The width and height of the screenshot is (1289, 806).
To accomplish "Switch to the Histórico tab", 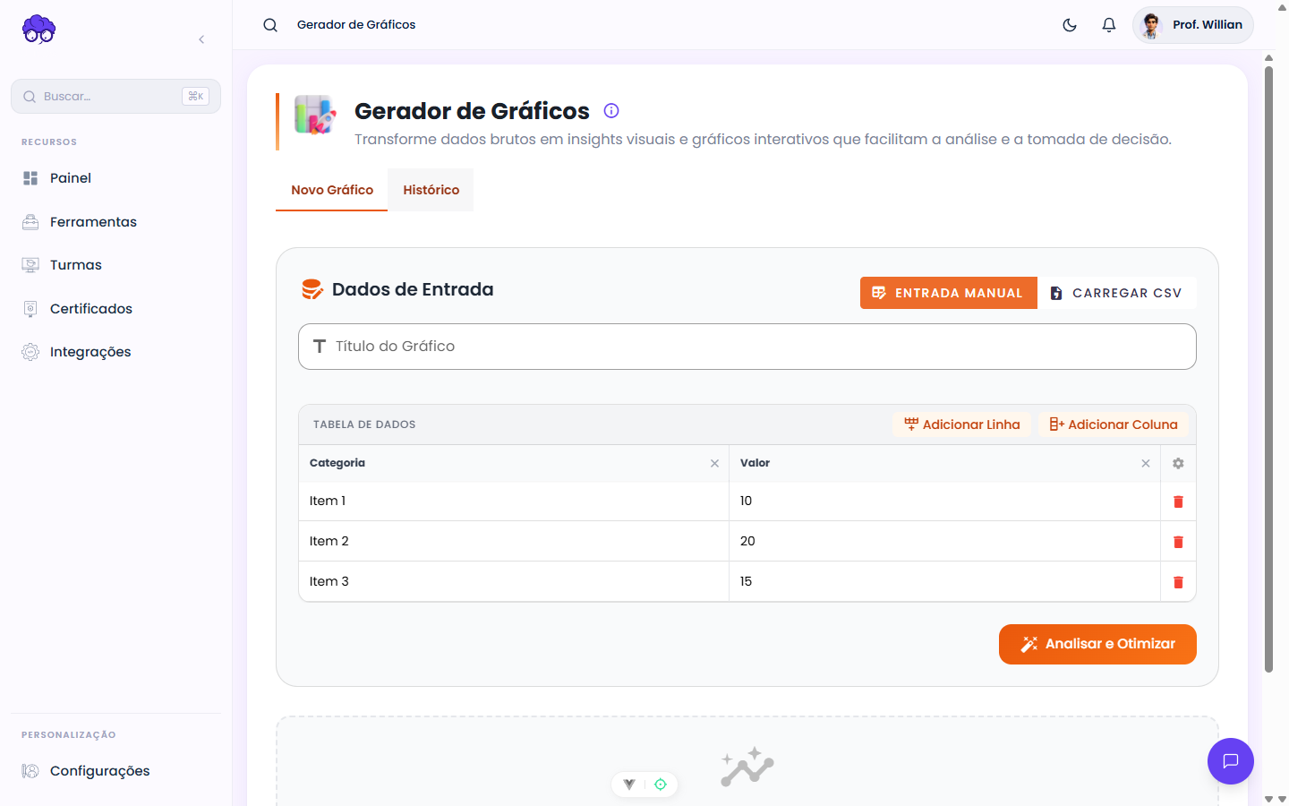I will [x=431, y=190].
